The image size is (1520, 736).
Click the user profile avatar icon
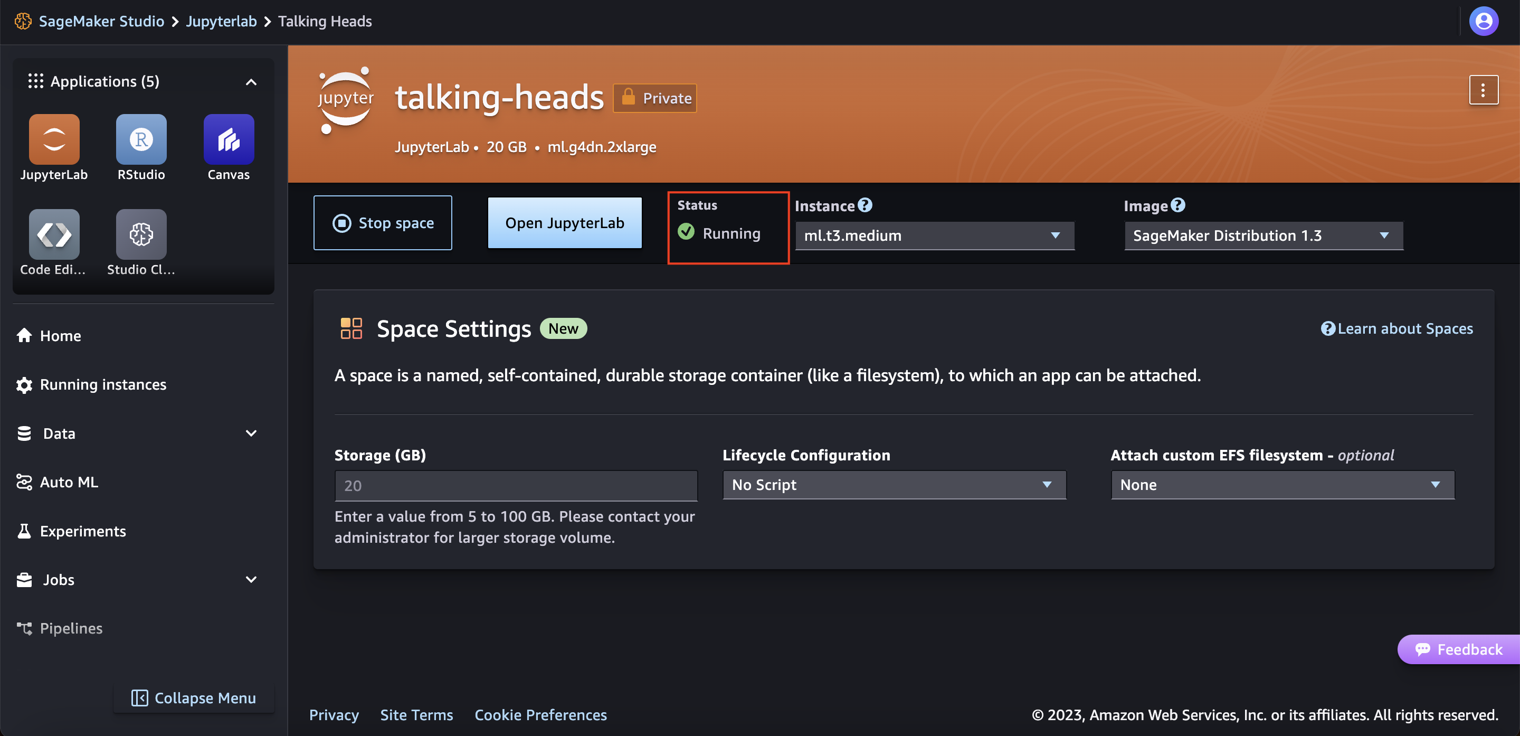(x=1483, y=21)
